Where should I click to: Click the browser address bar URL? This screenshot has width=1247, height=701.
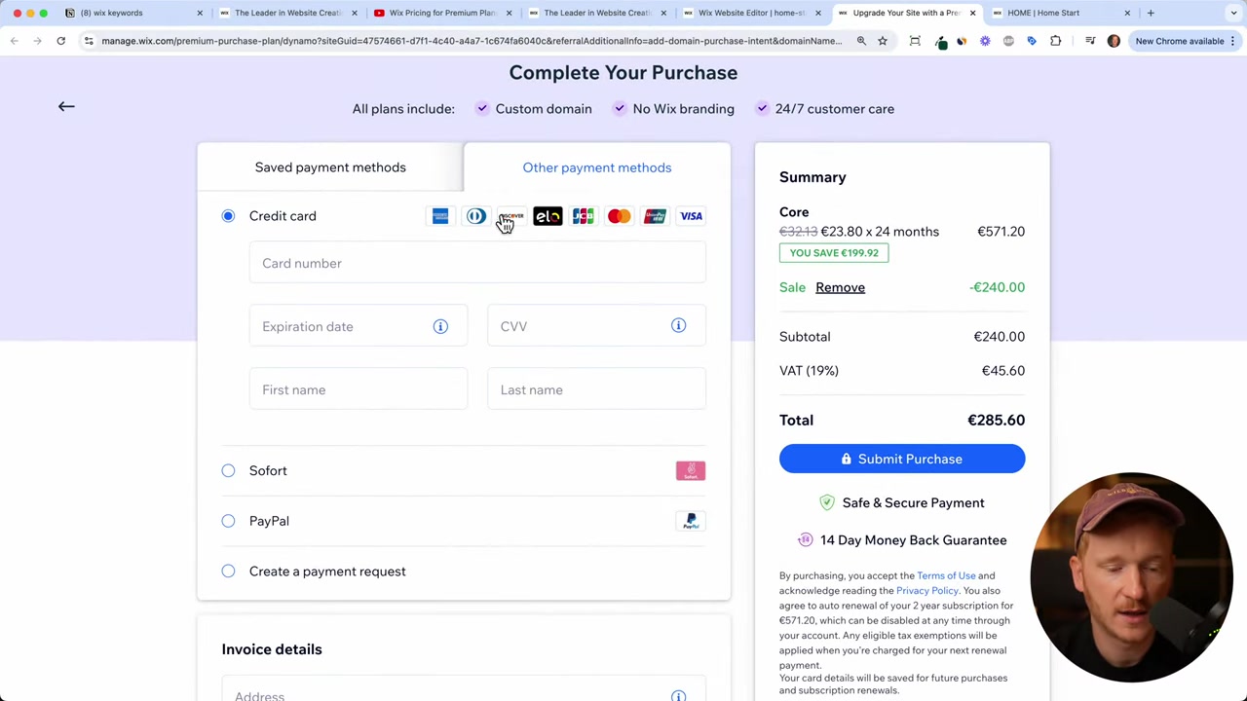pyautogui.click(x=472, y=41)
